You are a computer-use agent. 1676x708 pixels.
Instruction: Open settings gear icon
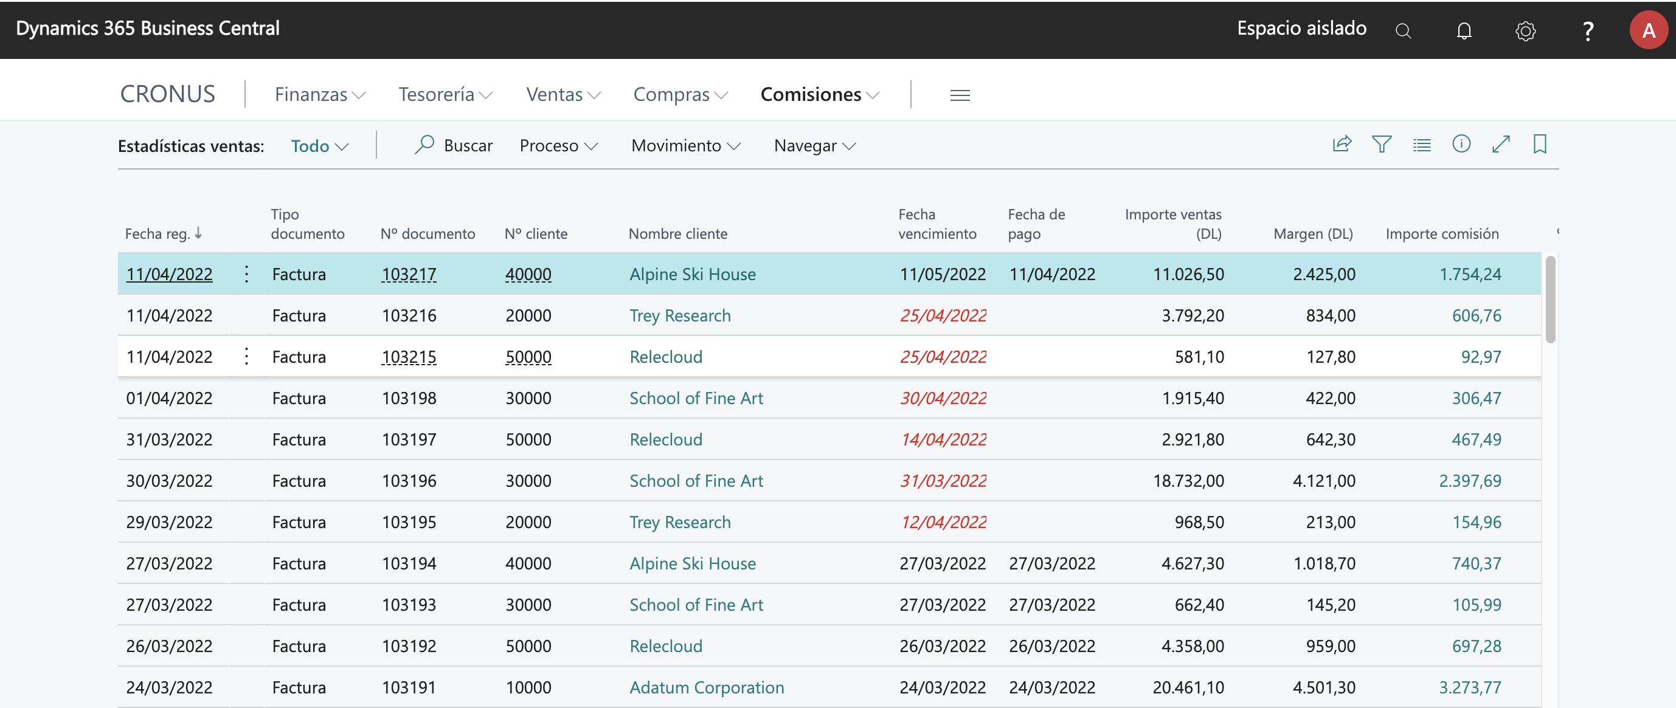1525,30
